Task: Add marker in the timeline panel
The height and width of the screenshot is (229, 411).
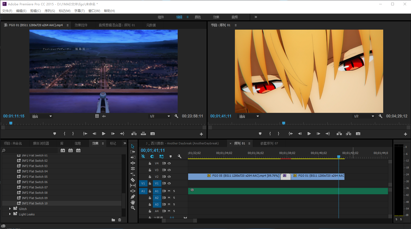Action: (170, 156)
